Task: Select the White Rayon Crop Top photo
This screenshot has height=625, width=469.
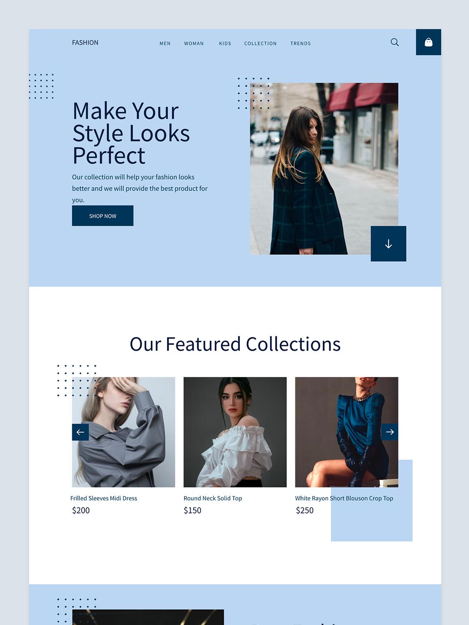Action: tap(347, 432)
